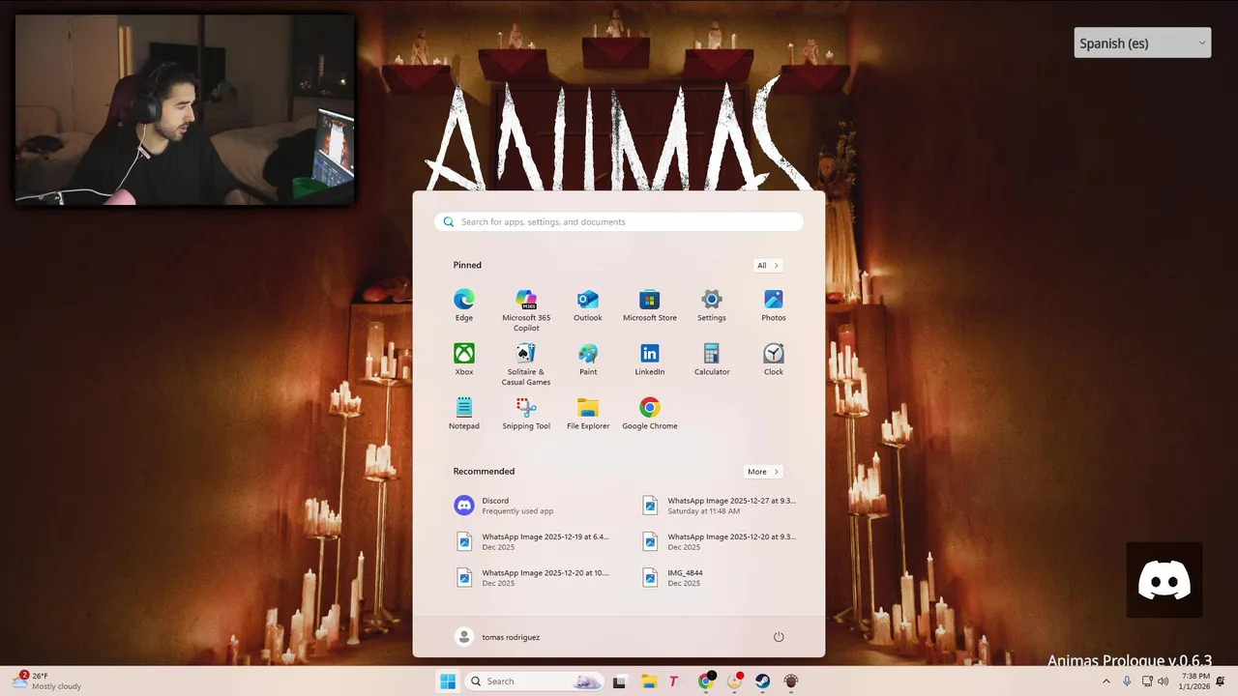Screen dimensions: 1238x696
Task: Open the Xbox app
Action: [464, 359]
